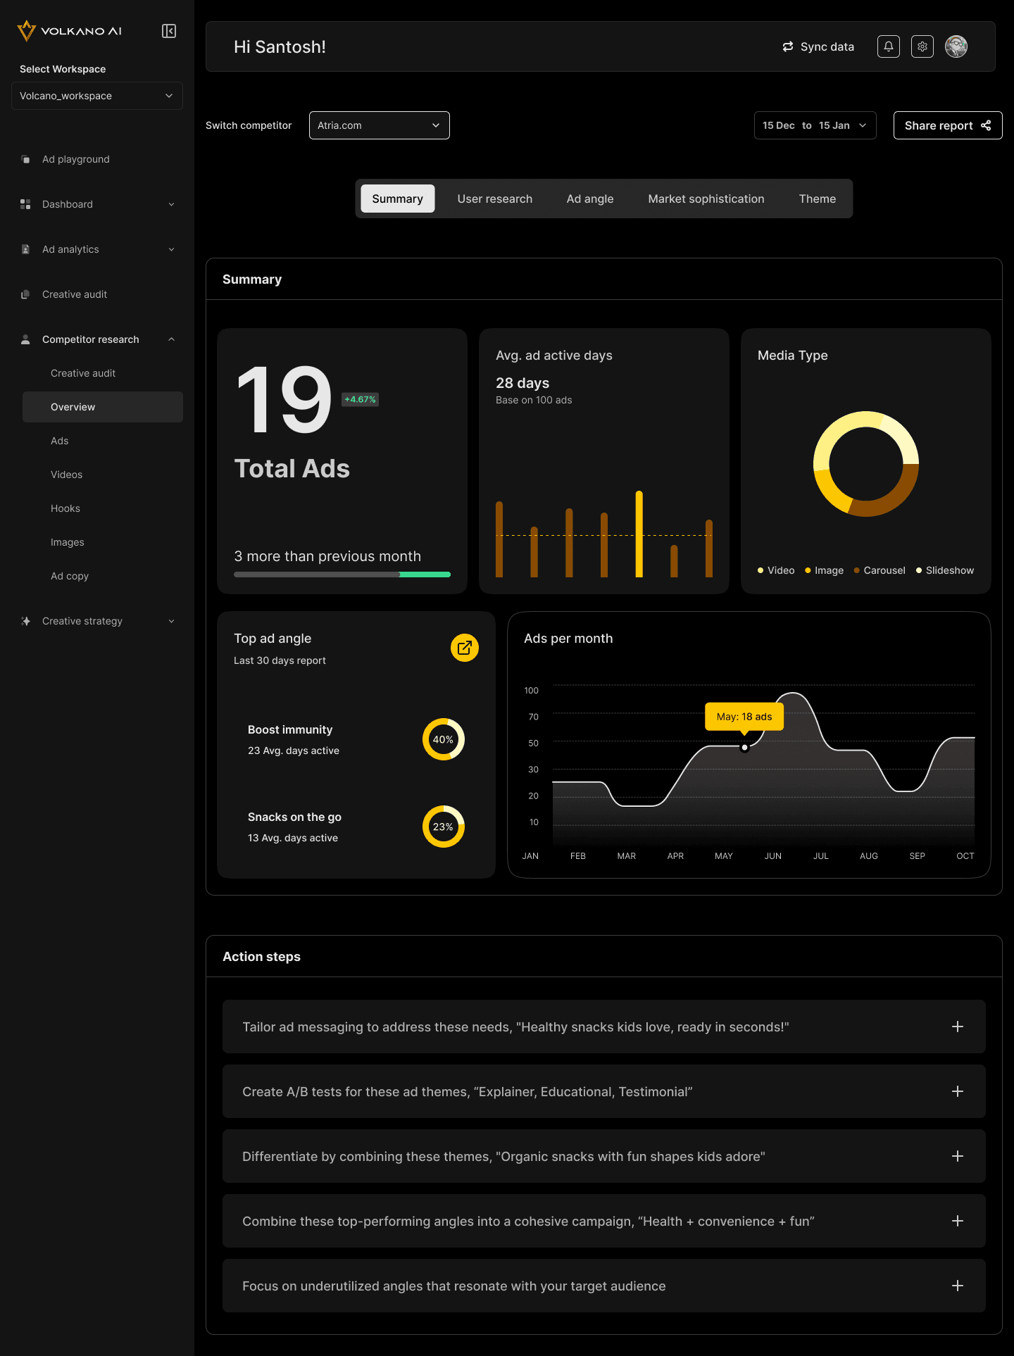Click the Creative audit sidebar icon

25,294
